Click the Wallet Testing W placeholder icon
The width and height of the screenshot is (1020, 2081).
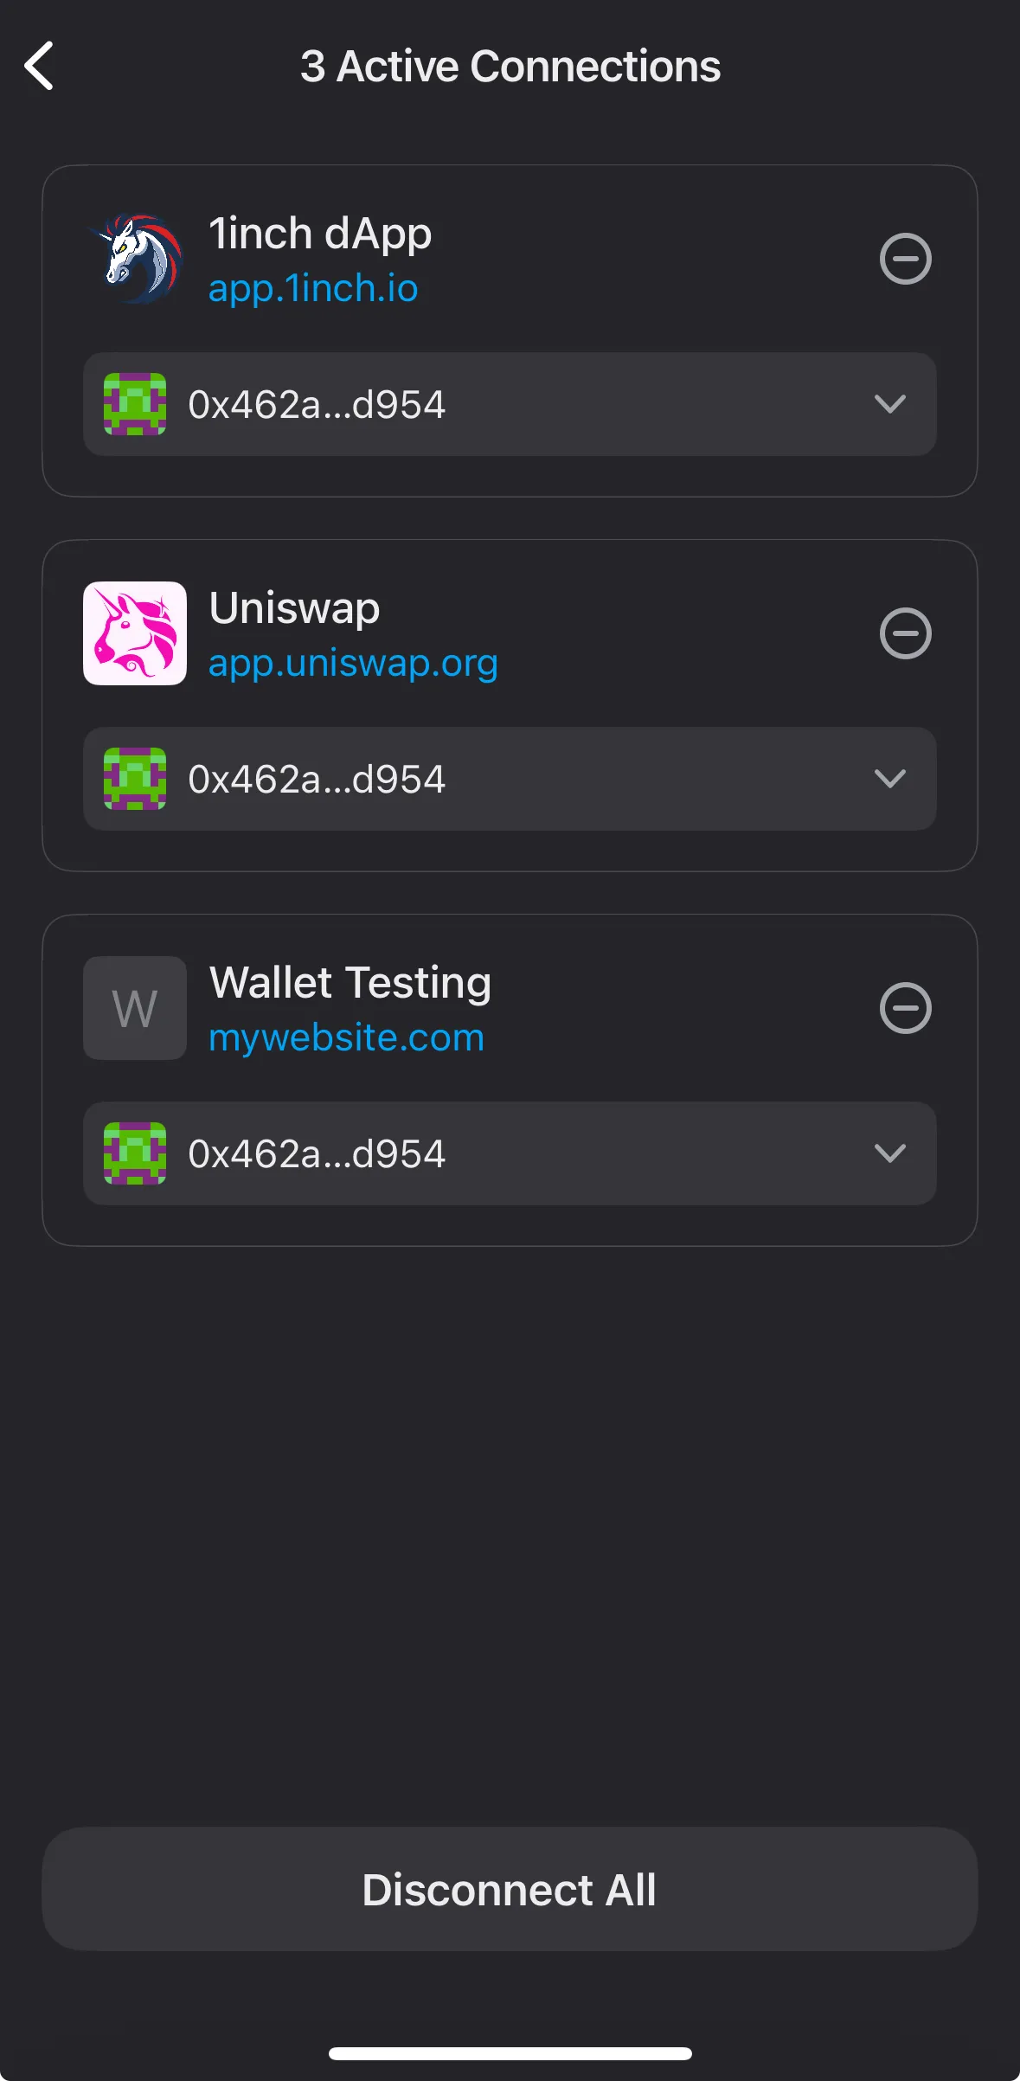pos(135,1008)
